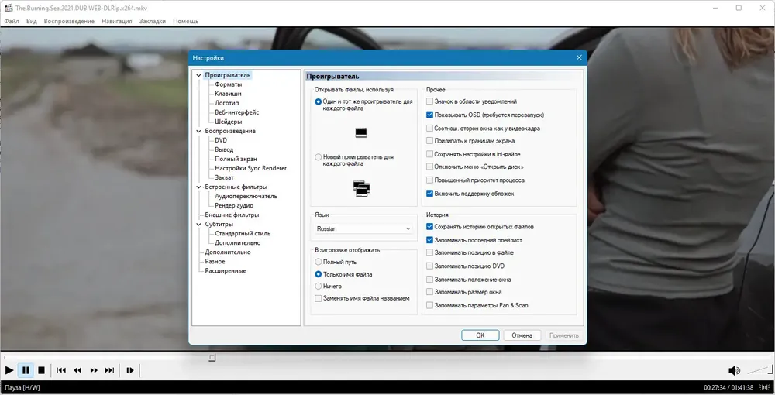The image size is (775, 395).
Task: Open the 'Закладки' menu
Action: click(x=152, y=21)
